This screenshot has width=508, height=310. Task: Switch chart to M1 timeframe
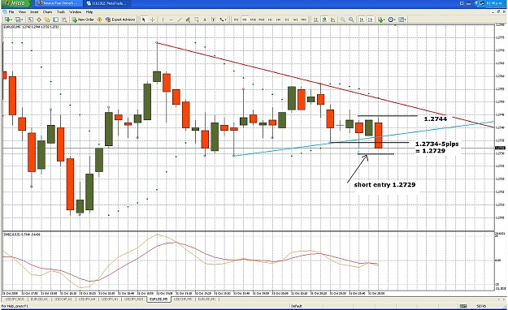click(237, 19)
